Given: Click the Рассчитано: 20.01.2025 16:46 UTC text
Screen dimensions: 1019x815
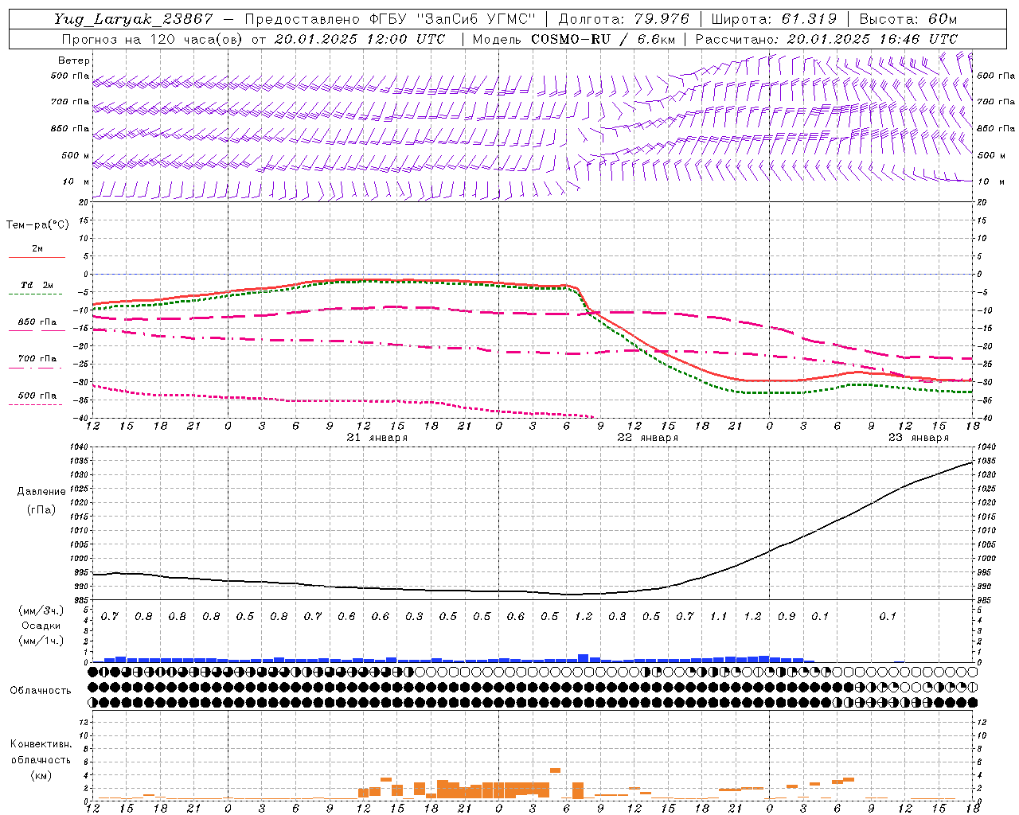Looking at the screenshot, I should pyautogui.click(x=826, y=38).
